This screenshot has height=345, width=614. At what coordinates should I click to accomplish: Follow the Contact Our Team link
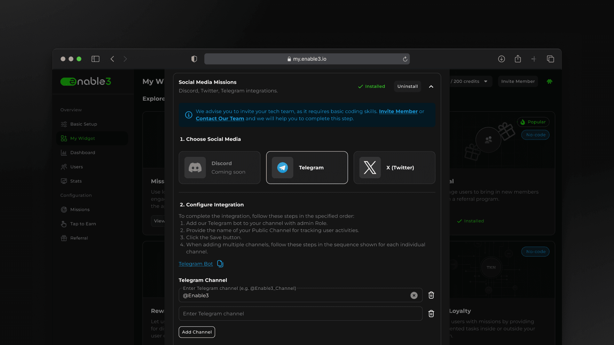coord(220,119)
